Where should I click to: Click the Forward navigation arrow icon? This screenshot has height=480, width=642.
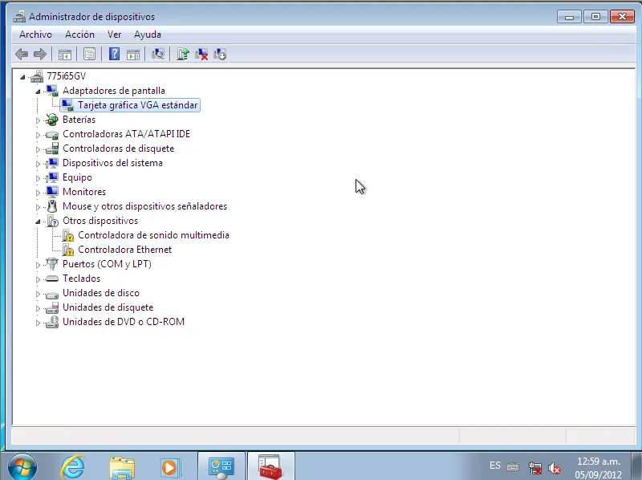tap(39, 54)
